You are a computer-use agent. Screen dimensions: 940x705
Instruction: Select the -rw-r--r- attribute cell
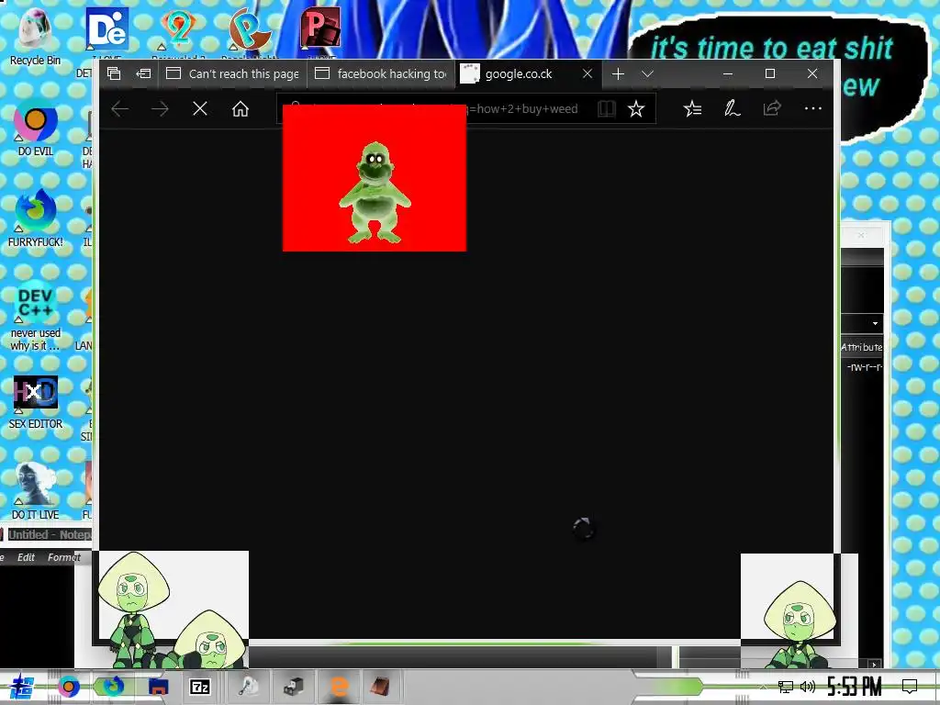pos(865,366)
